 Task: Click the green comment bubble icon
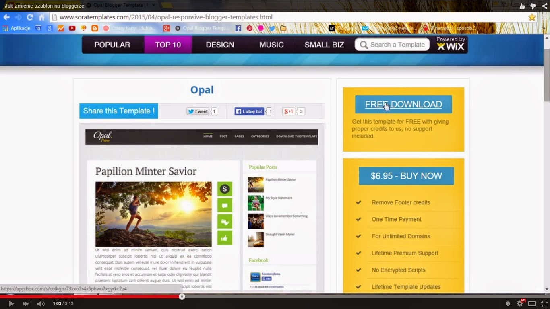pos(225,205)
